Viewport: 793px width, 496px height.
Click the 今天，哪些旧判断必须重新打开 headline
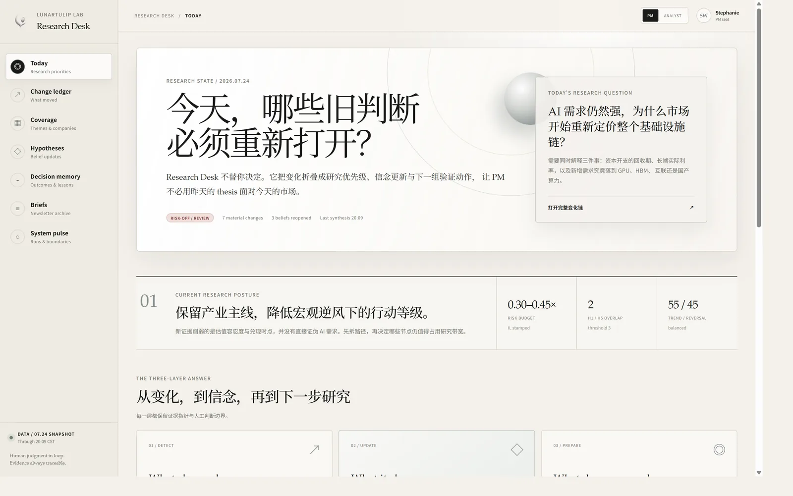[x=293, y=126]
